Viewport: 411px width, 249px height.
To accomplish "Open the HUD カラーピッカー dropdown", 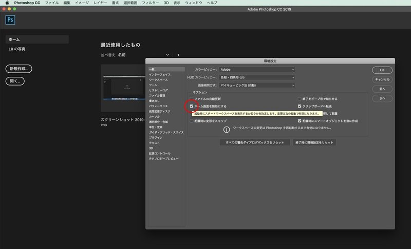I will [257, 77].
